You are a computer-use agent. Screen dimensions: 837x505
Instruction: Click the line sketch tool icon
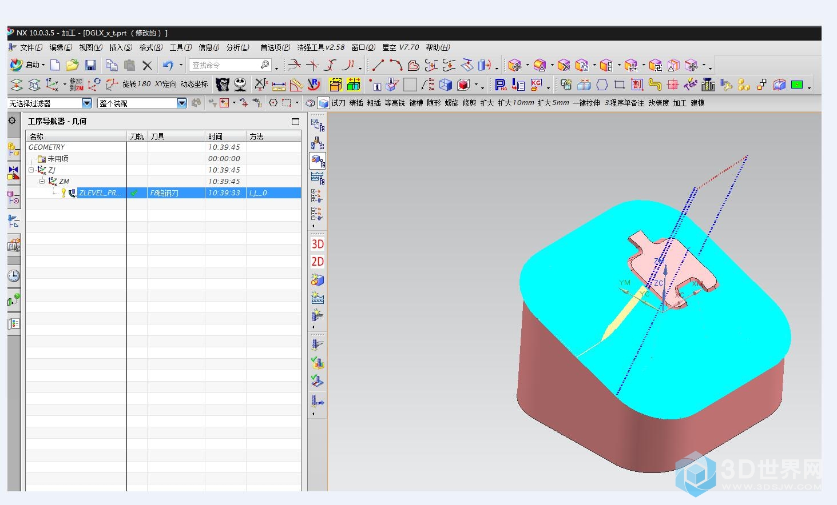click(378, 65)
